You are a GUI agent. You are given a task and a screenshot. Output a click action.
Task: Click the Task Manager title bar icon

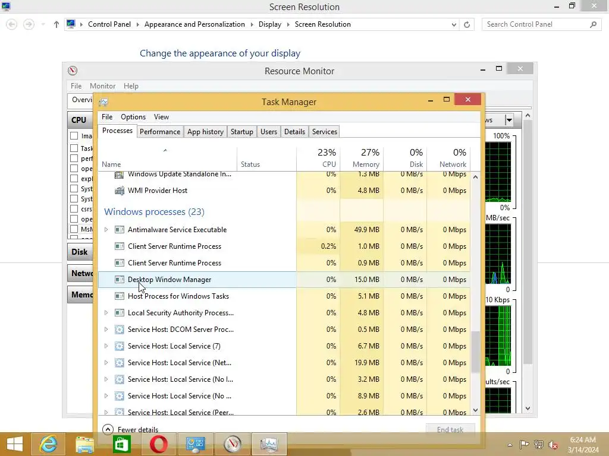[103, 102]
